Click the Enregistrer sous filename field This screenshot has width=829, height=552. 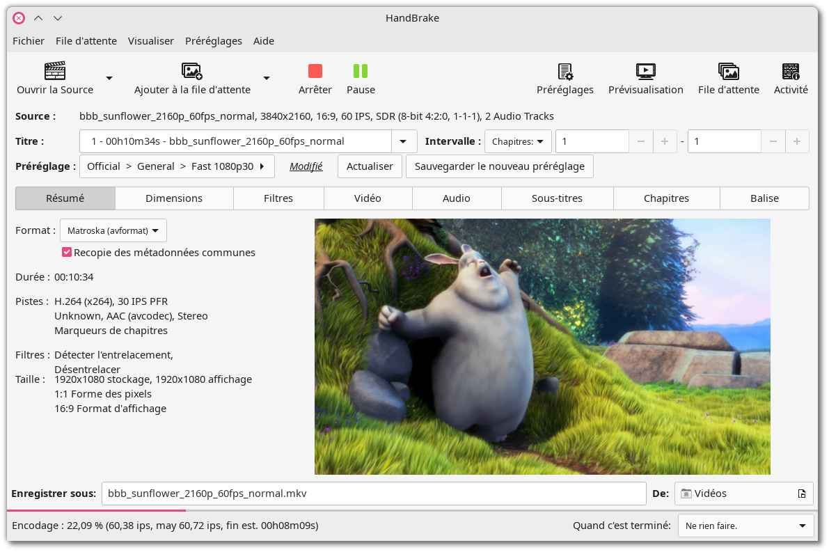[x=374, y=494]
